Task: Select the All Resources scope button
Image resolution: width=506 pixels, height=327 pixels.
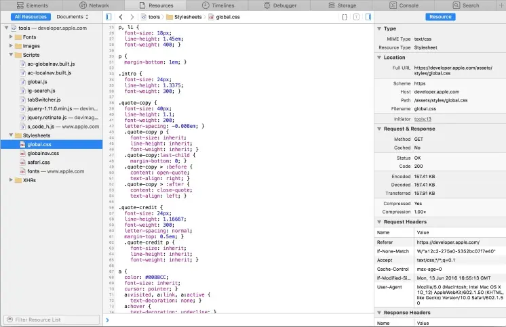Action: tap(31, 17)
